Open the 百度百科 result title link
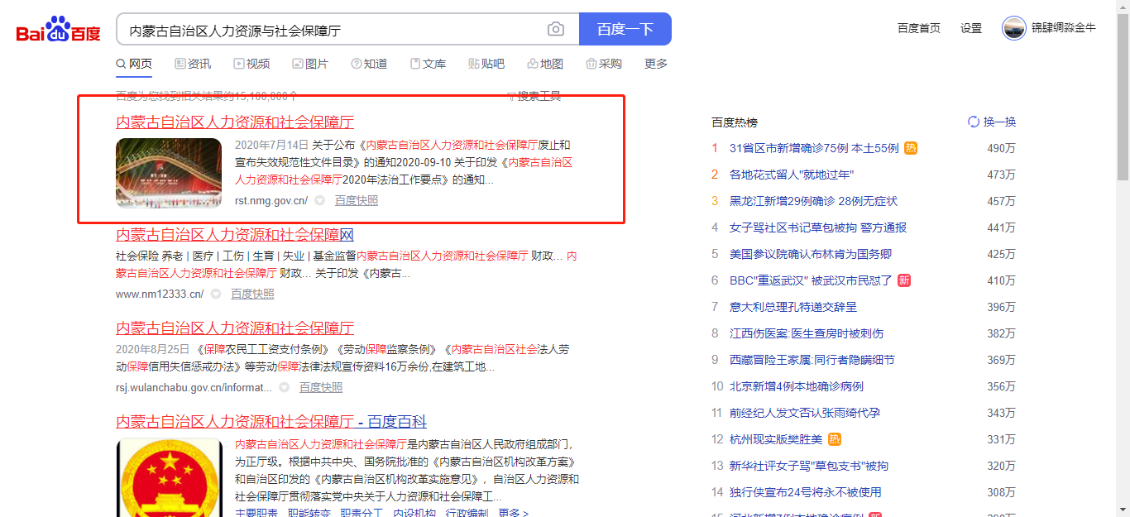The image size is (1130, 517). point(271,422)
